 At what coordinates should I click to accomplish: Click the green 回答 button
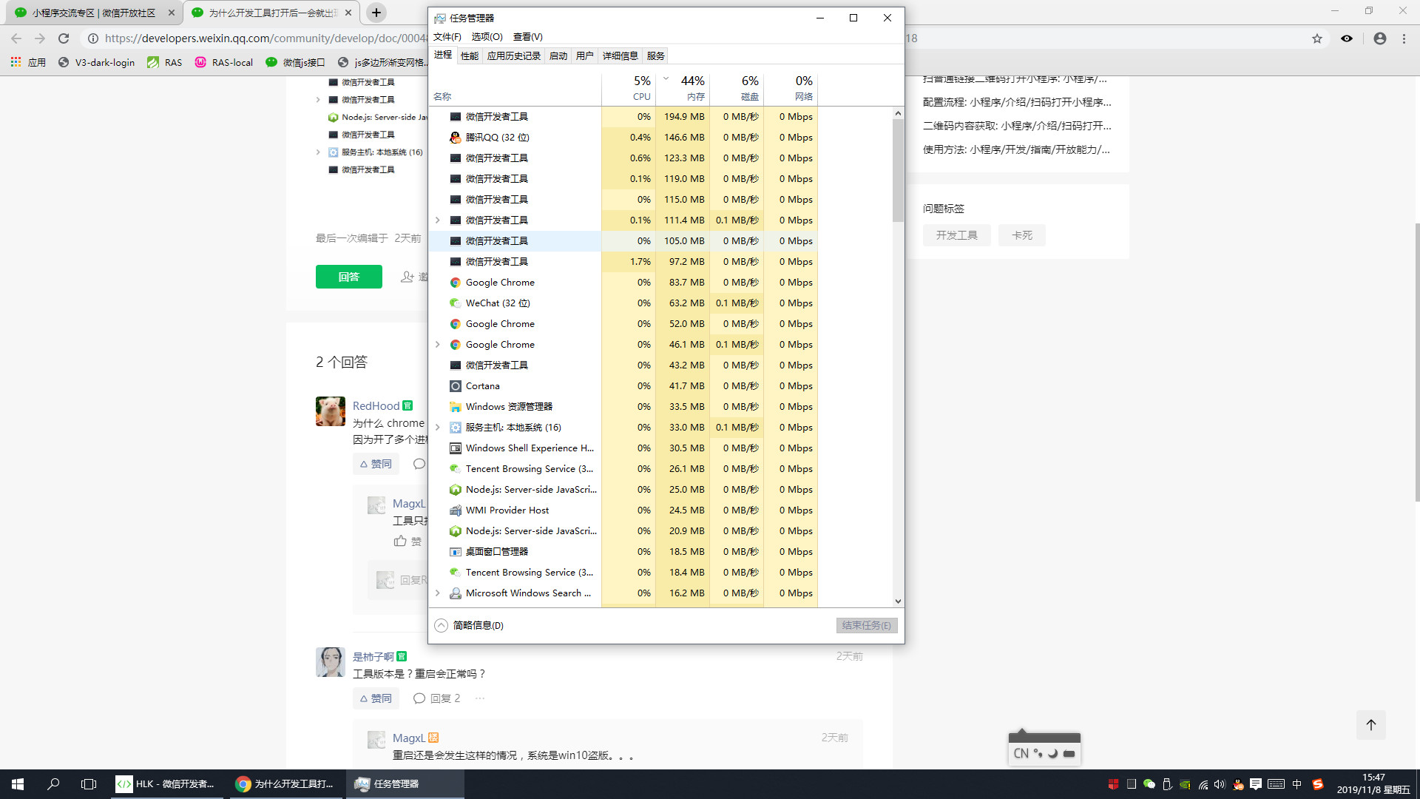pyautogui.click(x=348, y=277)
